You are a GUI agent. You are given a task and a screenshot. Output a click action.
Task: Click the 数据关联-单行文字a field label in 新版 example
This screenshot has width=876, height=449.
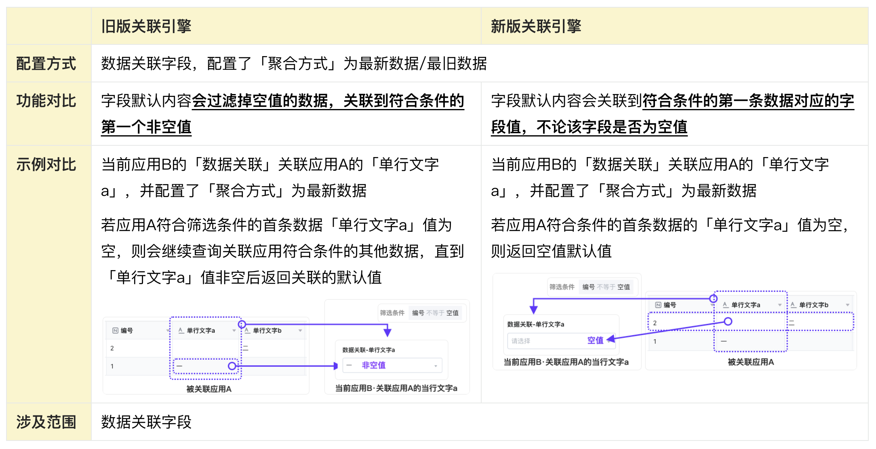tap(536, 324)
